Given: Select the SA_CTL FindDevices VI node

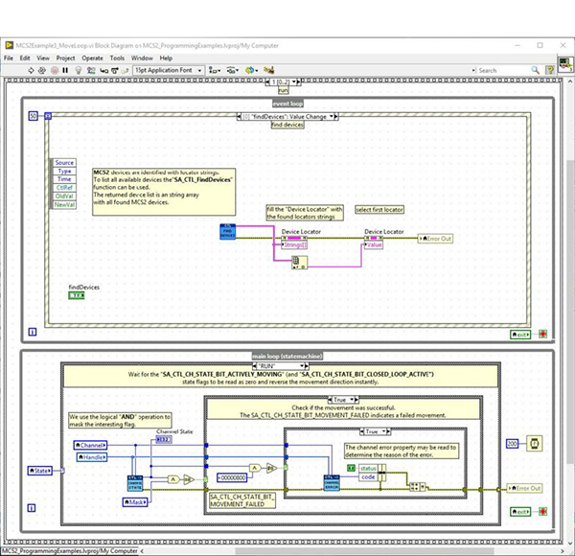Looking at the screenshot, I should pos(228,232).
